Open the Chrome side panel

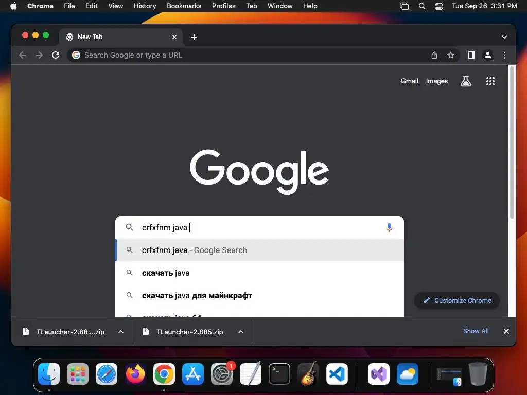[471, 55]
